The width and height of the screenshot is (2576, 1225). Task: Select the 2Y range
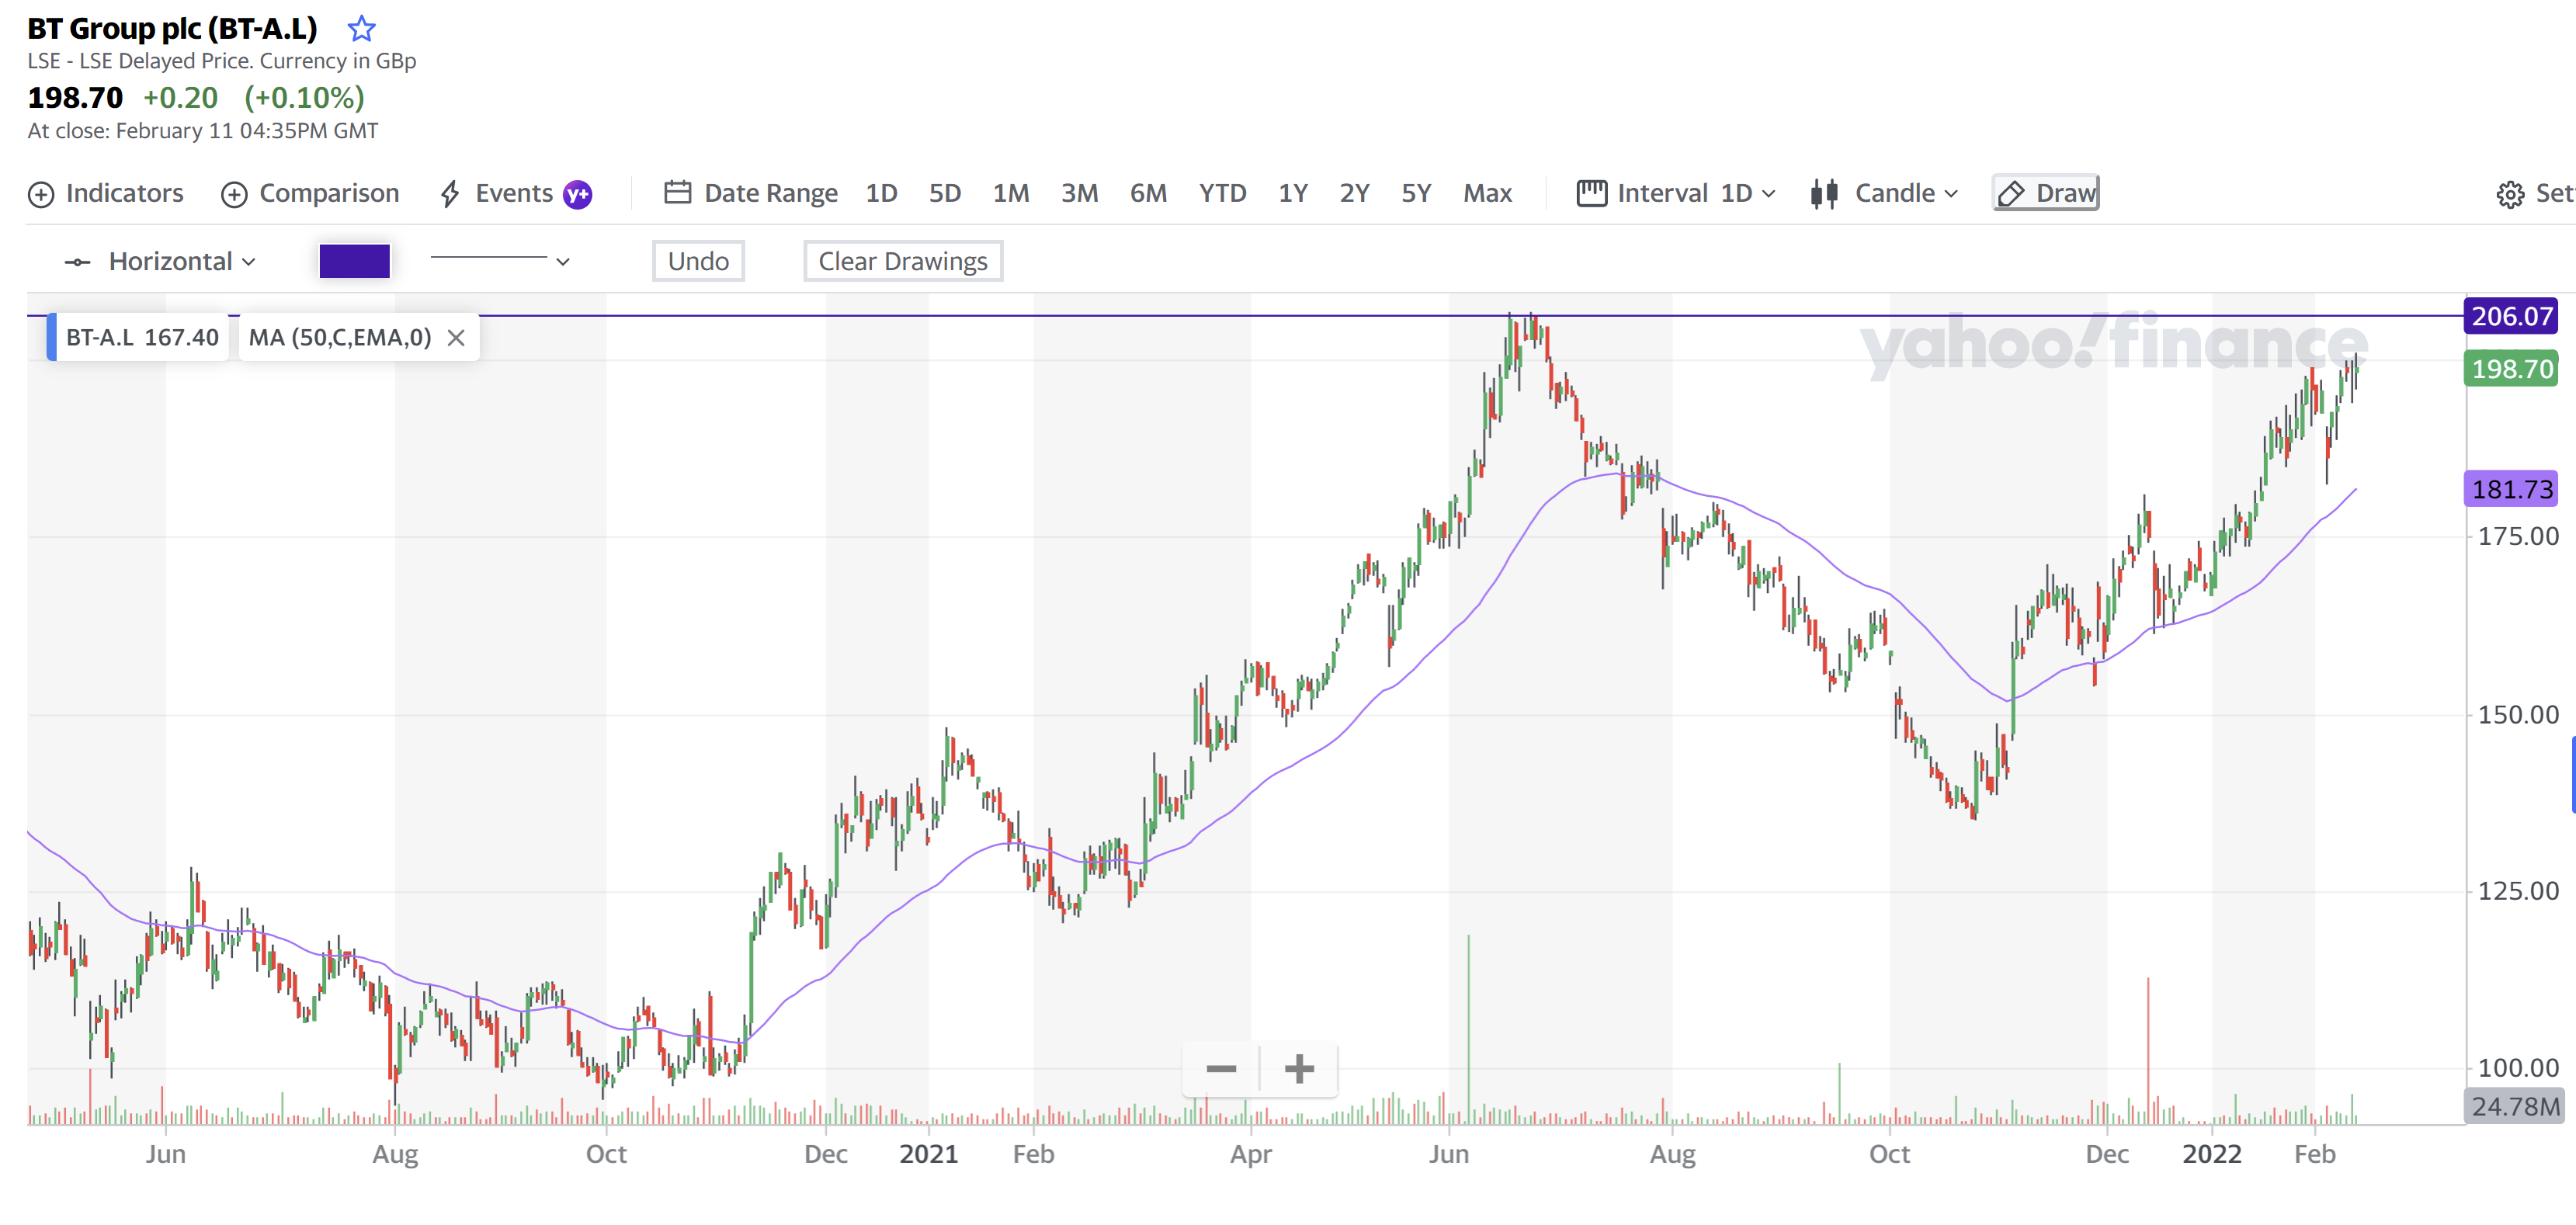(x=1354, y=193)
